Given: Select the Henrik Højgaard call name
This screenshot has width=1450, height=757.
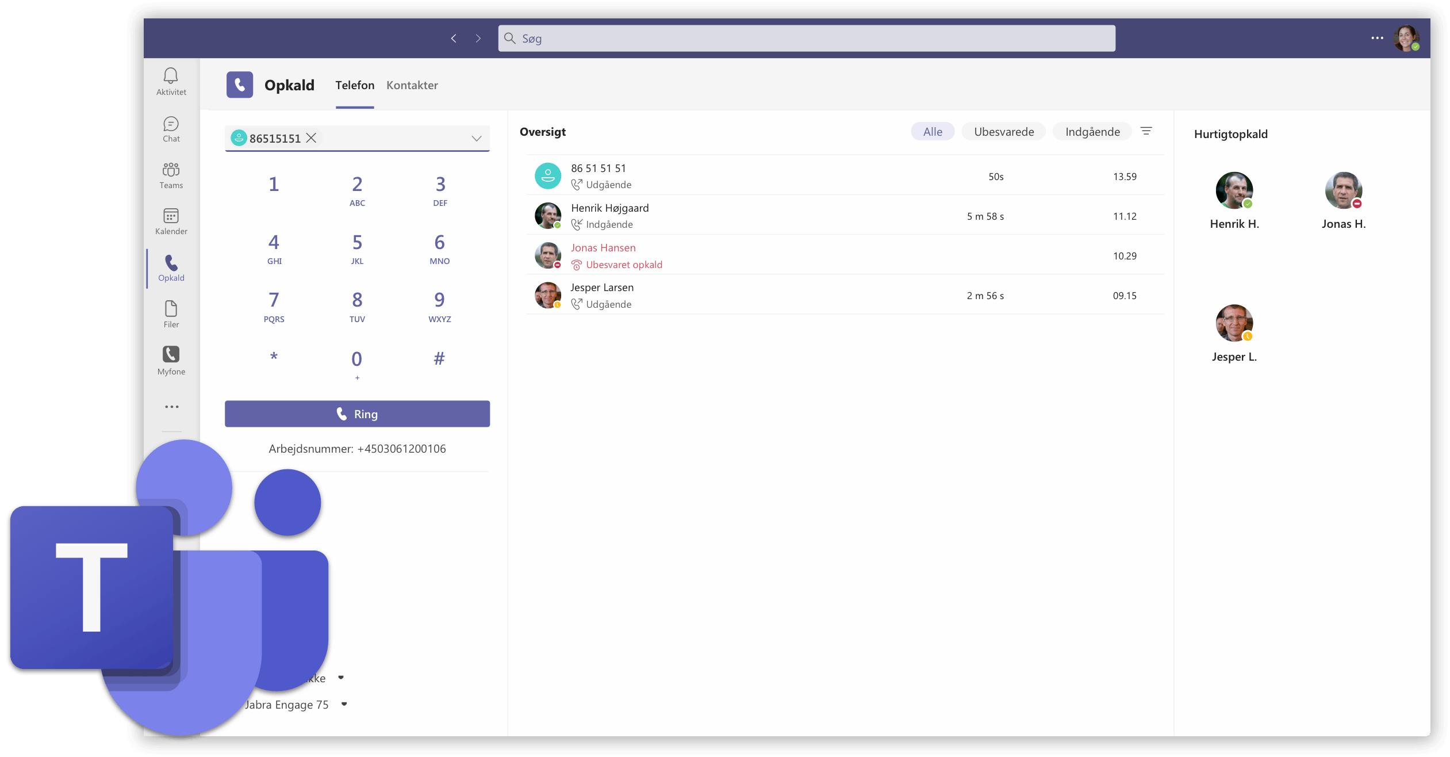Looking at the screenshot, I should [609, 208].
